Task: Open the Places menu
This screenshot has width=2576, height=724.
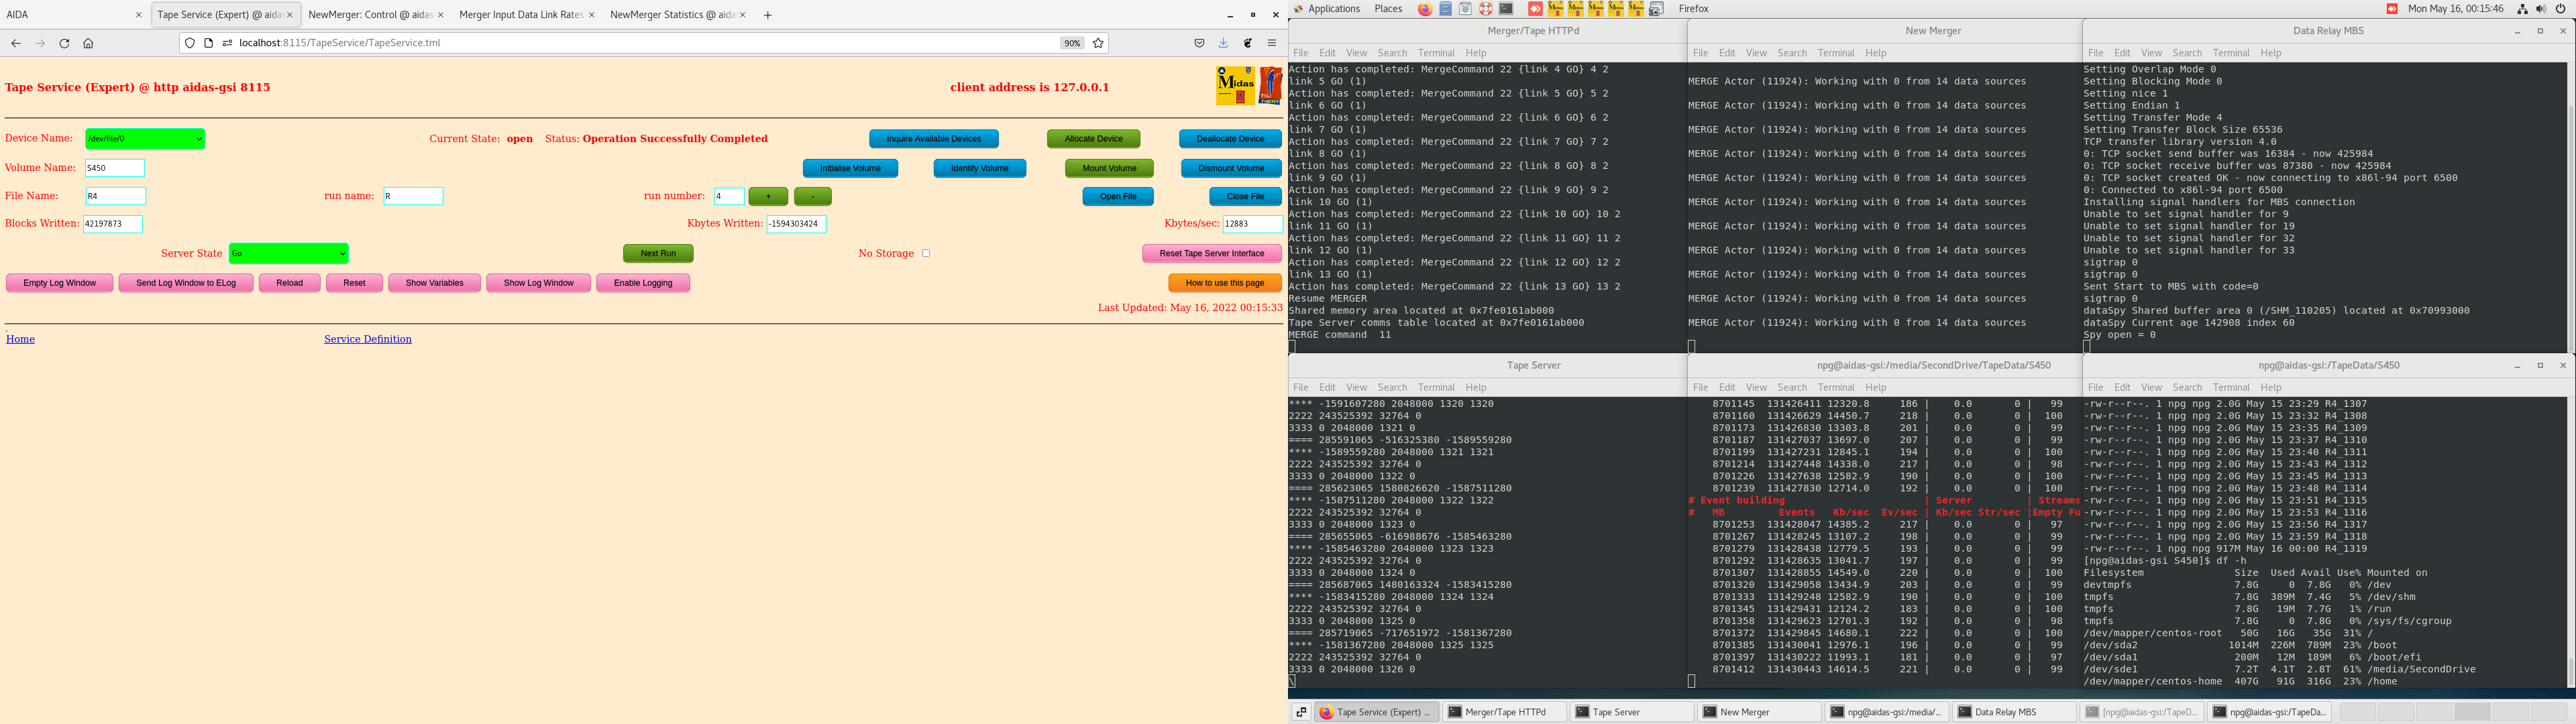Action: (1388, 9)
